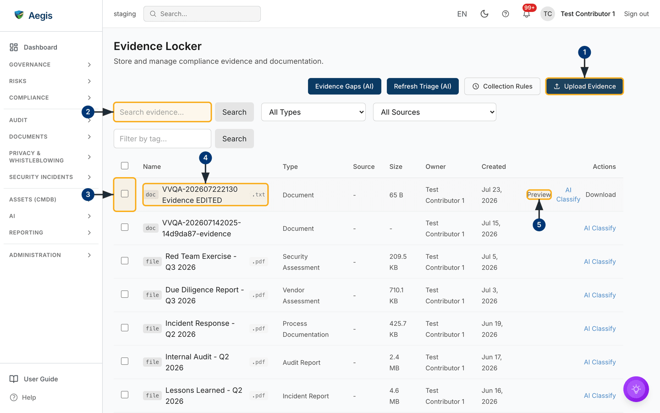Tick the Internal Audit Q2 2026 checkbox
The width and height of the screenshot is (660, 413).
click(125, 361)
